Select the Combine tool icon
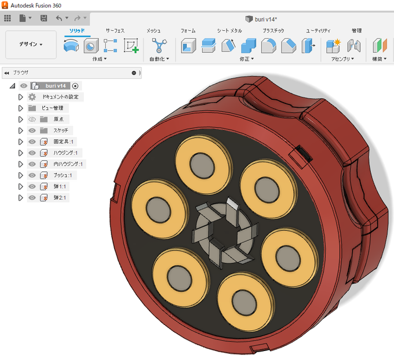This screenshot has height=358, width=394. point(249,45)
